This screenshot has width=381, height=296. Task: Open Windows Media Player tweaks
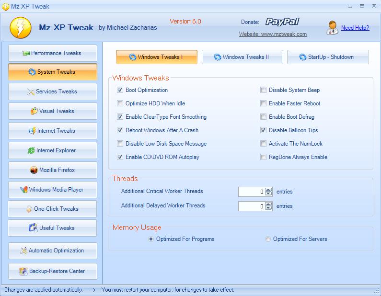coord(52,190)
